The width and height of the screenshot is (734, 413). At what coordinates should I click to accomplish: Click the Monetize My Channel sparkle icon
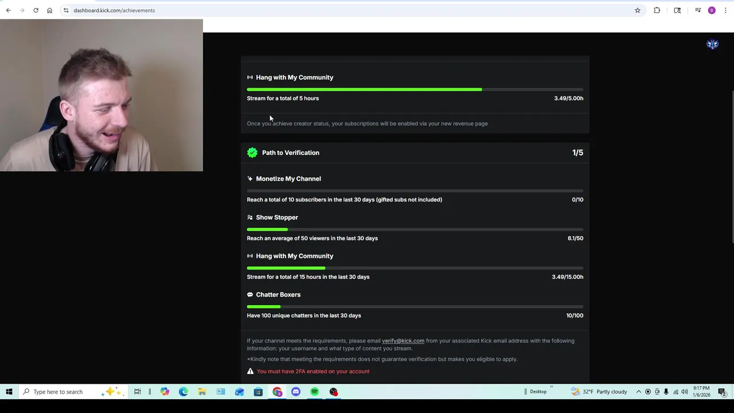250,179
